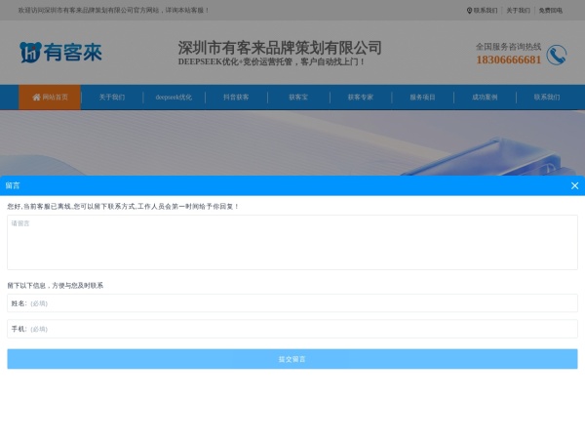
Task: Click hotline number 18306666681
Action: pyautogui.click(x=508, y=60)
